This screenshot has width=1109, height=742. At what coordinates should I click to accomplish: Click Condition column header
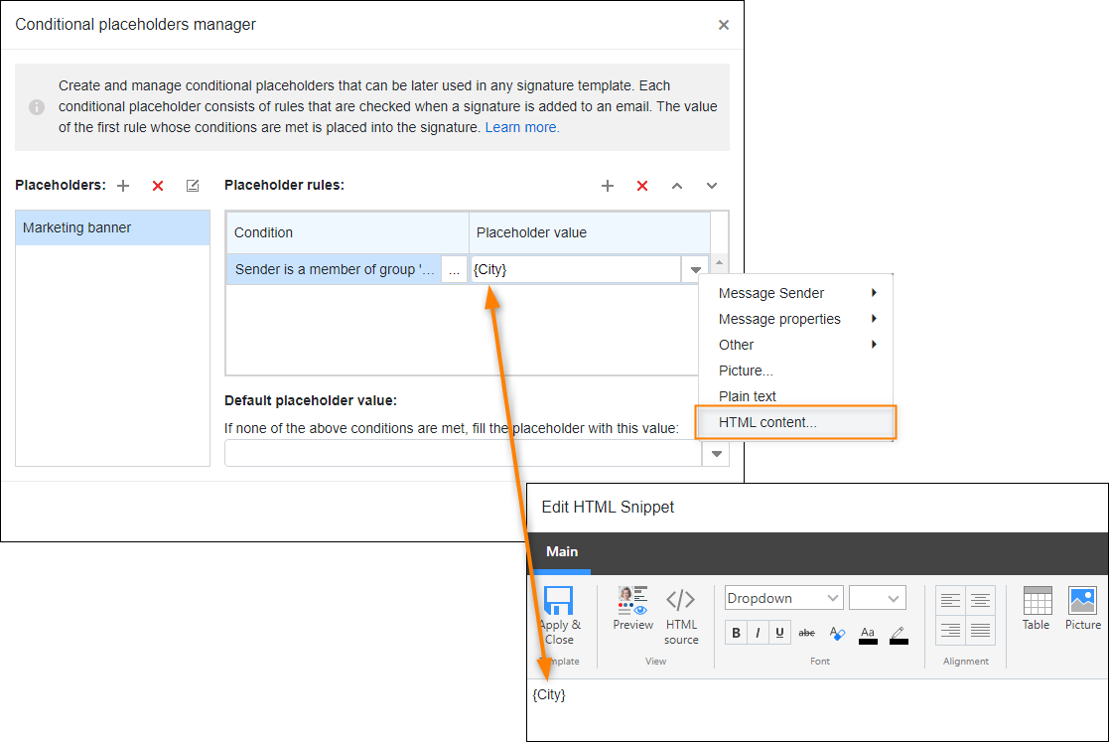pyautogui.click(x=347, y=232)
